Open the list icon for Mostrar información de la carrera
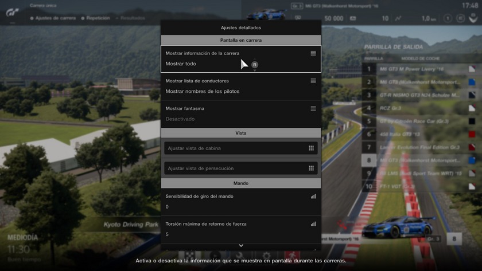The width and height of the screenshot is (482, 271). point(313,53)
